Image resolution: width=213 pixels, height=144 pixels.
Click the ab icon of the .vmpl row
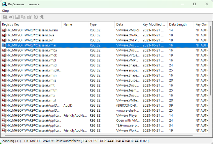point(4,60)
